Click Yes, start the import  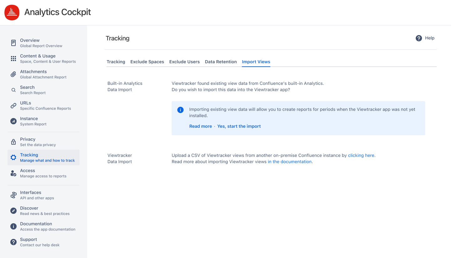239,126
